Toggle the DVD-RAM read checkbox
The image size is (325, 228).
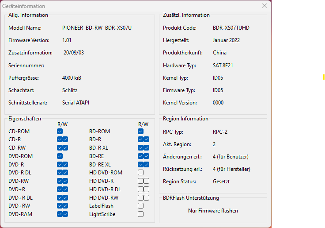pos(60,214)
